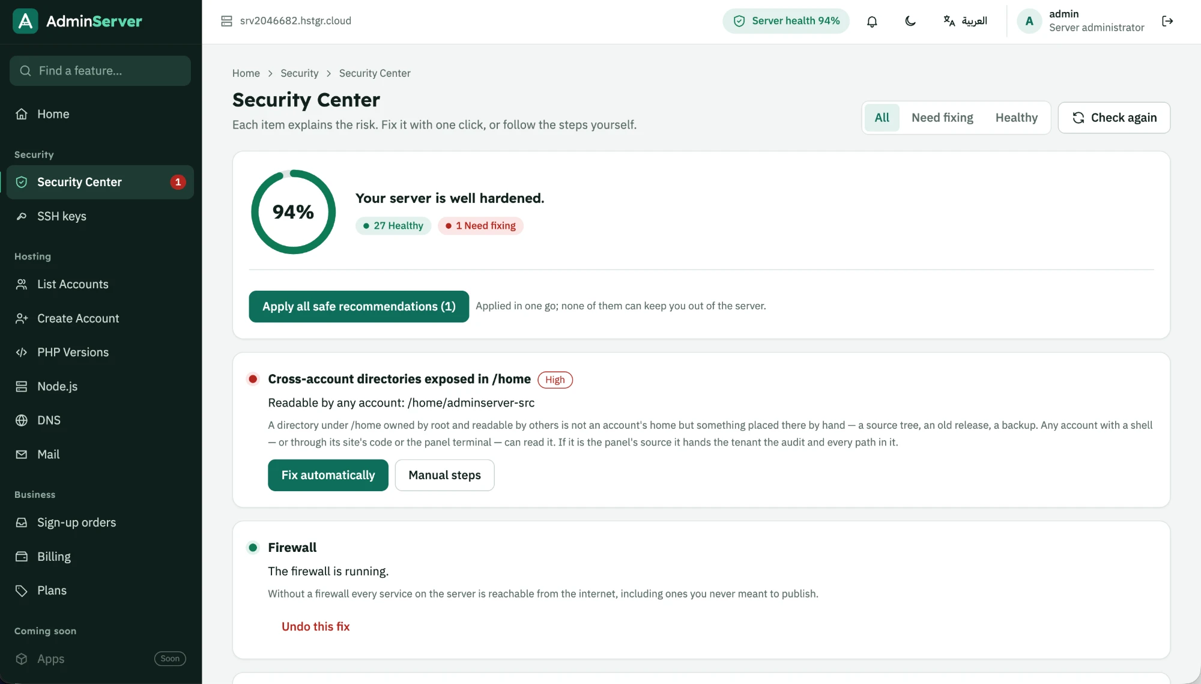Click the Check again button

point(1114,118)
